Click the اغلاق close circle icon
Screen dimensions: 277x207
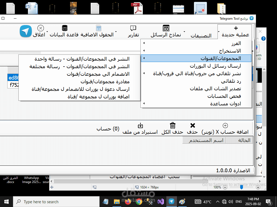point(41,28)
